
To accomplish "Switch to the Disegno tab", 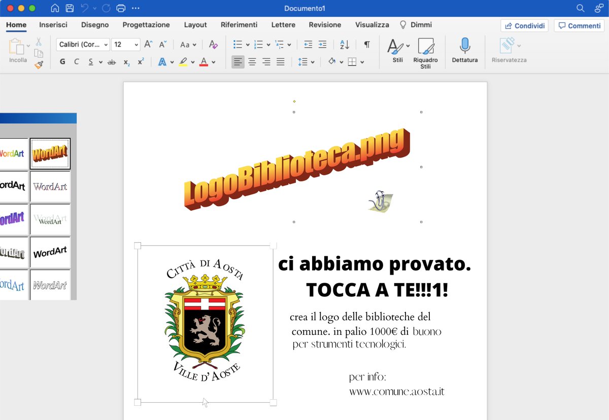I will [95, 24].
